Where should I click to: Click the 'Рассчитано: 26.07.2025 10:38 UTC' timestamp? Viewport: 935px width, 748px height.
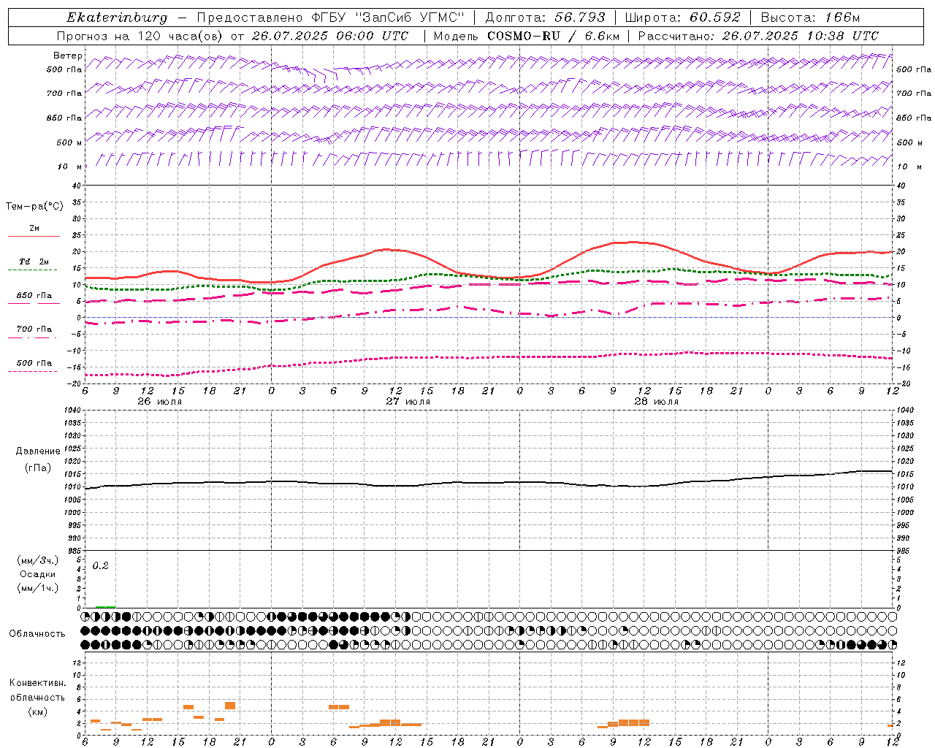(758, 36)
